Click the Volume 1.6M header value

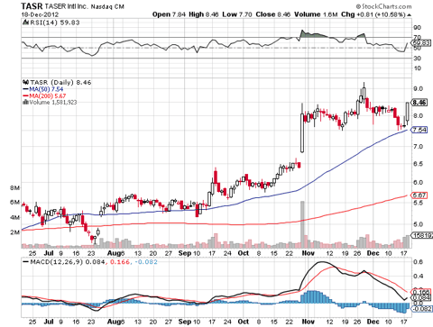(x=316, y=14)
